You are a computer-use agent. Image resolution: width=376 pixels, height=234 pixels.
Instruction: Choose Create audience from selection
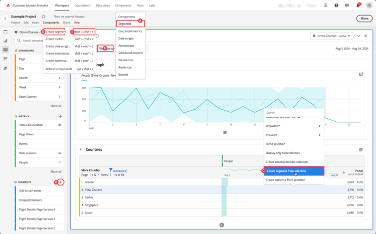point(286,180)
